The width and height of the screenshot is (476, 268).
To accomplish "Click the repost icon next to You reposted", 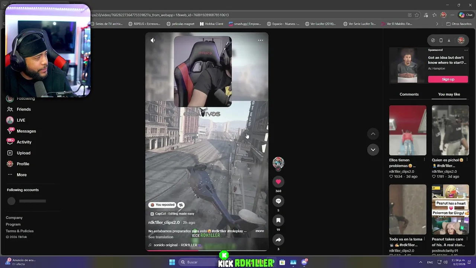I will pyautogui.click(x=181, y=205).
